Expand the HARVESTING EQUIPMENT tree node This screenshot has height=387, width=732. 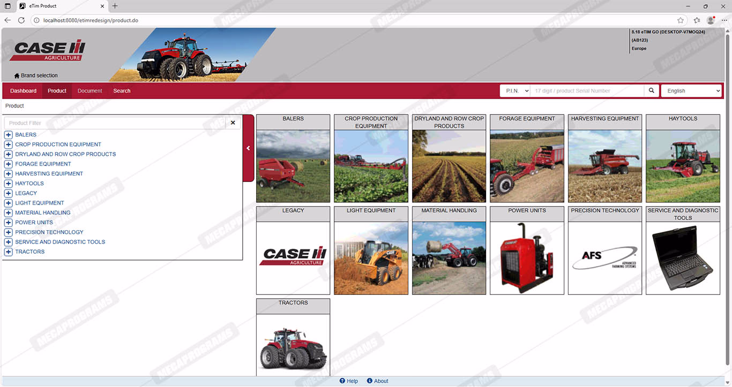[x=8, y=174]
